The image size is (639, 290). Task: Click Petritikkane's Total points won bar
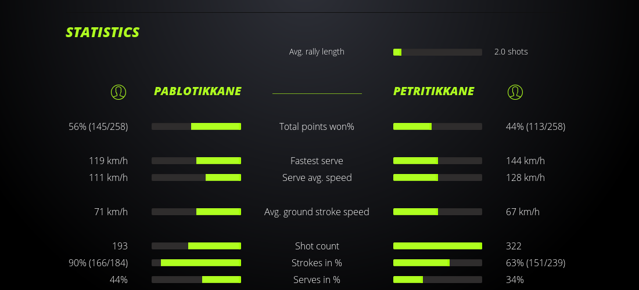coord(437,126)
